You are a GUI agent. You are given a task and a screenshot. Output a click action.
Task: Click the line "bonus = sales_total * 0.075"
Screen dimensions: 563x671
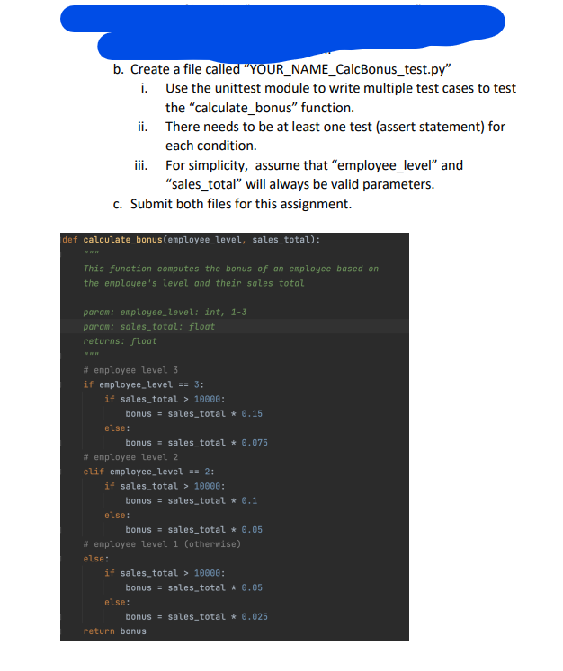[196, 443]
